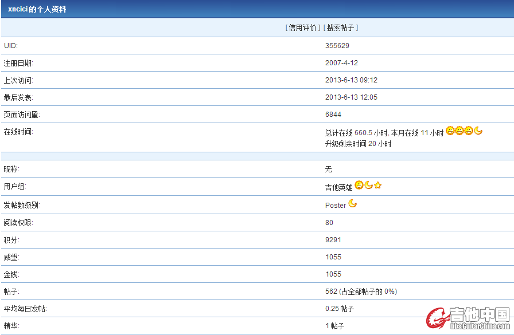Select the UID number 355629
The image size is (514, 335).
coord(337,46)
